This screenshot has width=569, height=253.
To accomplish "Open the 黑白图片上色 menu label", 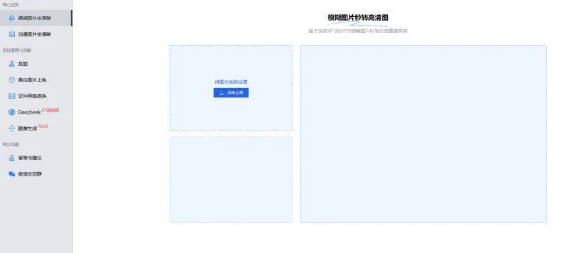I will pos(32,80).
